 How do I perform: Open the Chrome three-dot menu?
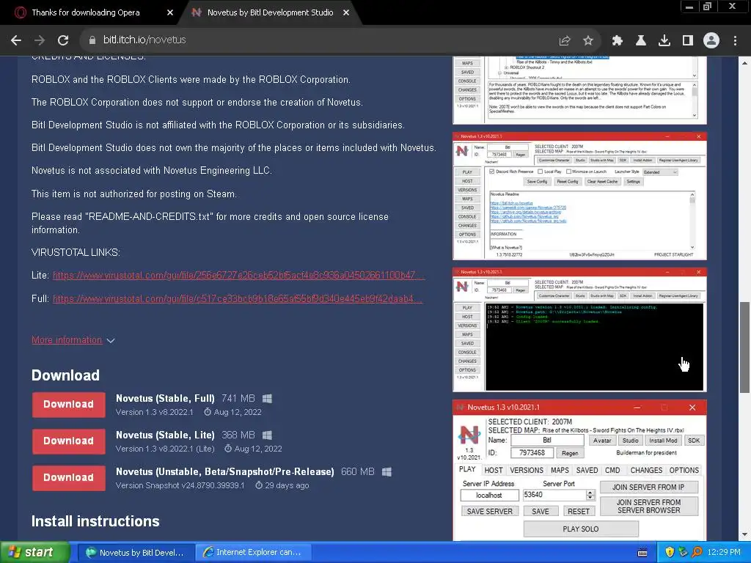735,41
